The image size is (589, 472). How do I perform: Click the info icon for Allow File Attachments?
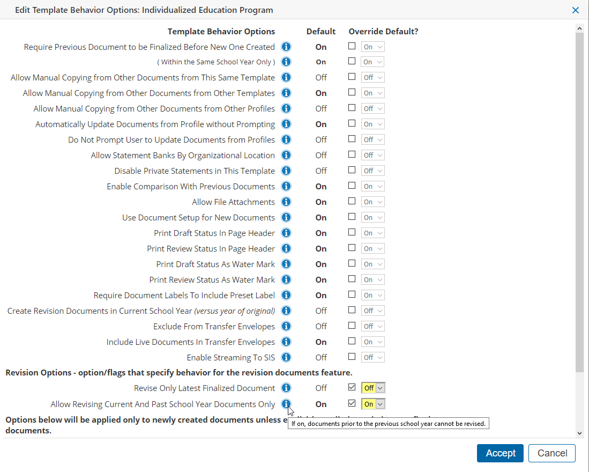286,202
